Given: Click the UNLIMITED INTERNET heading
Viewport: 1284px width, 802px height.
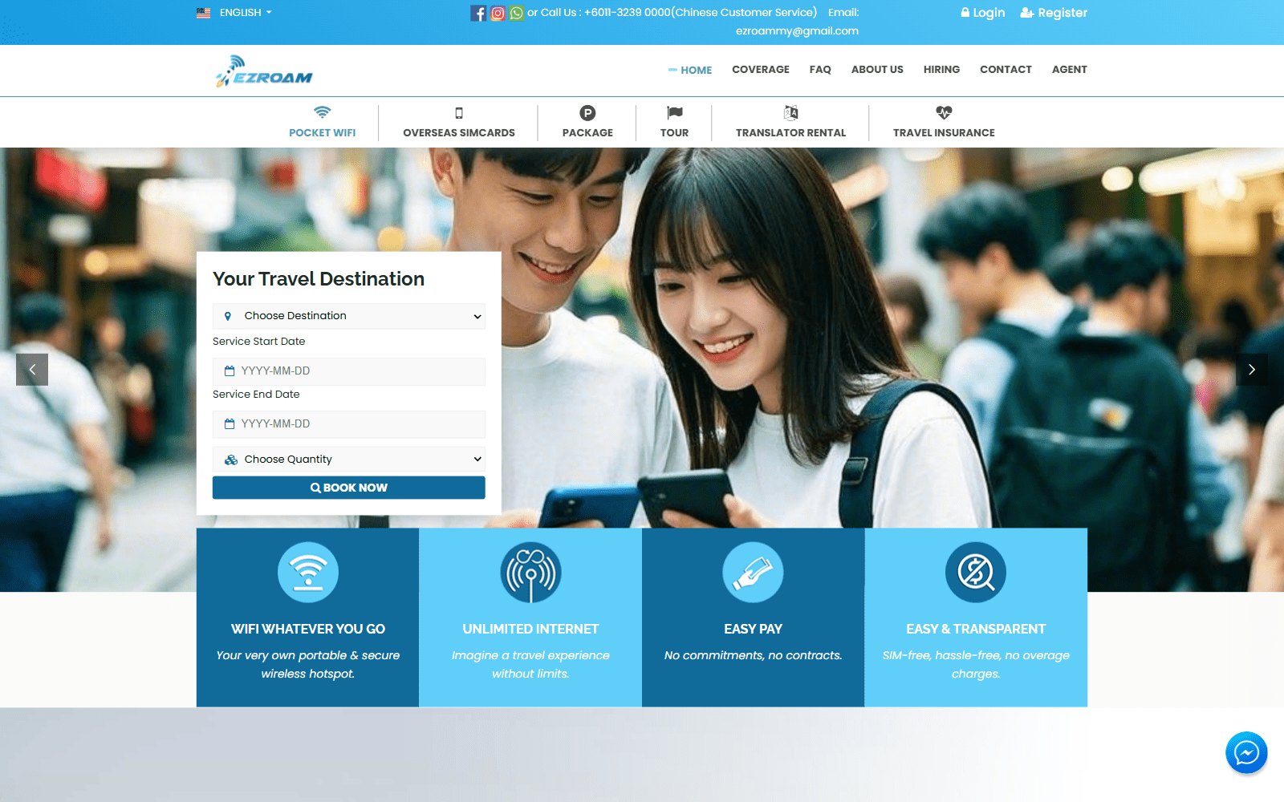Looking at the screenshot, I should 530,629.
